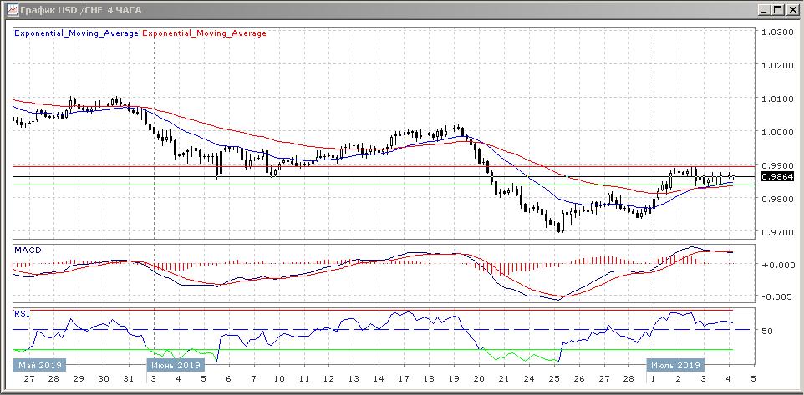
Task: Jump to the Май 2019 month marker
Action: (38, 365)
